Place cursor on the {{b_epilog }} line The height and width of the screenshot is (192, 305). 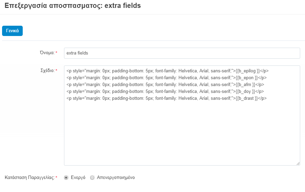pos(167,71)
